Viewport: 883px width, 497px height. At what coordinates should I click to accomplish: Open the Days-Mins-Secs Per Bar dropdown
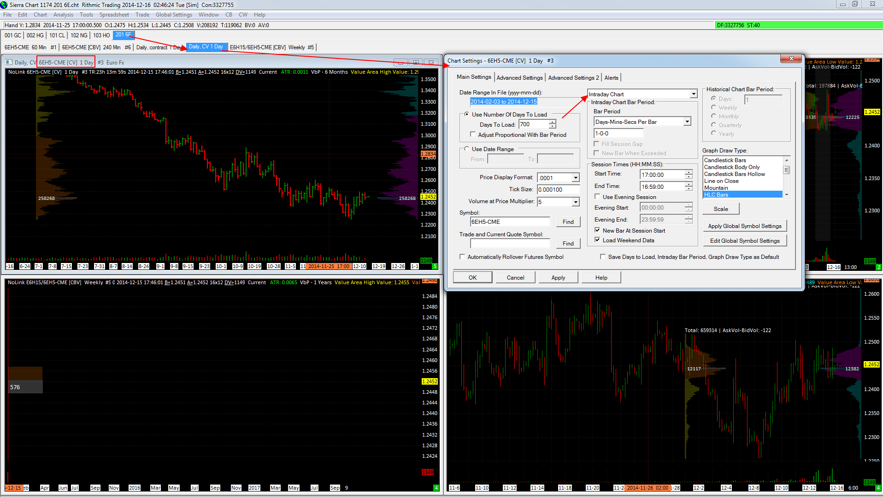point(687,122)
